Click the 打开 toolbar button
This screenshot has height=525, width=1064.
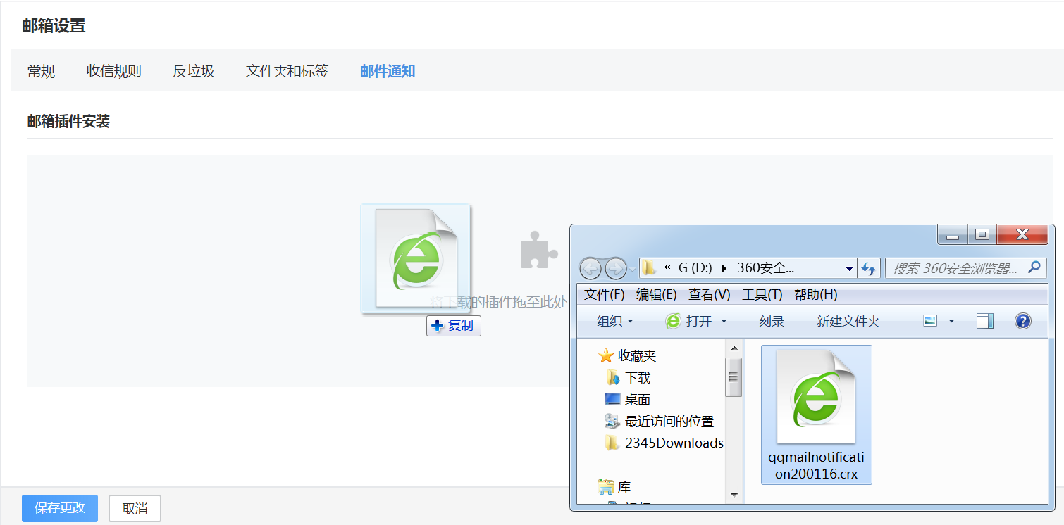tap(689, 321)
